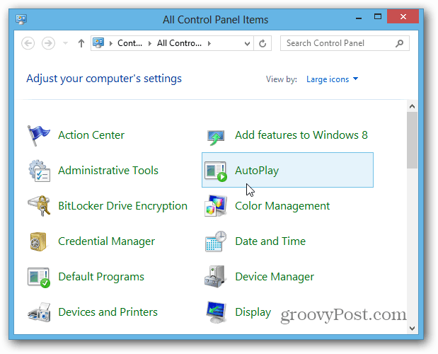Click the Forward navigation arrow

click(x=48, y=43)
